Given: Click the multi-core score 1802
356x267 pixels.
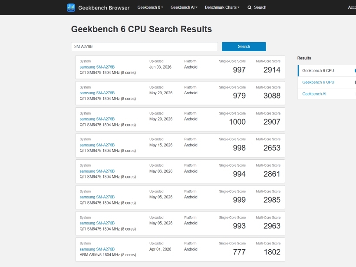Looking at the screenshot, I should point(272,252).
